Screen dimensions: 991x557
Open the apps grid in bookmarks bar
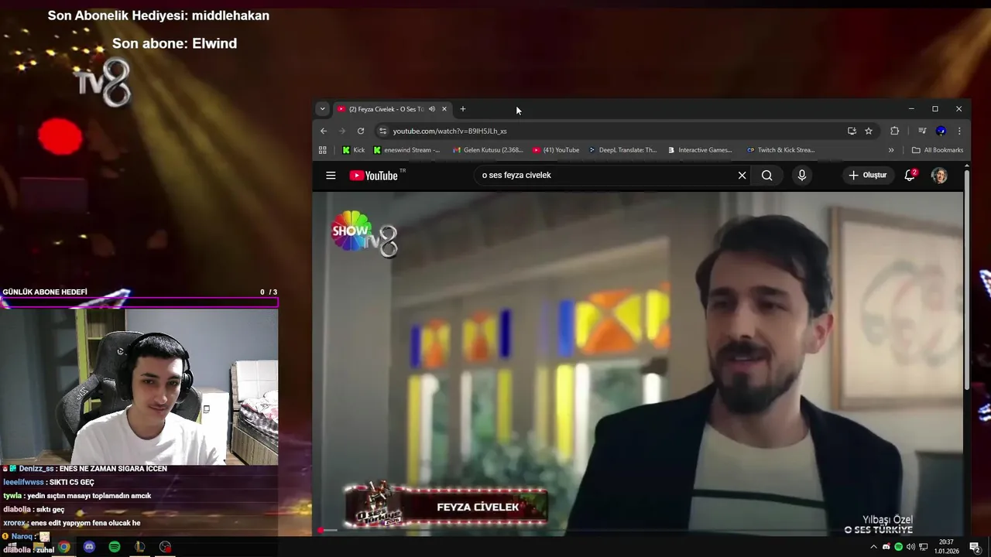(x=323, y=150)
